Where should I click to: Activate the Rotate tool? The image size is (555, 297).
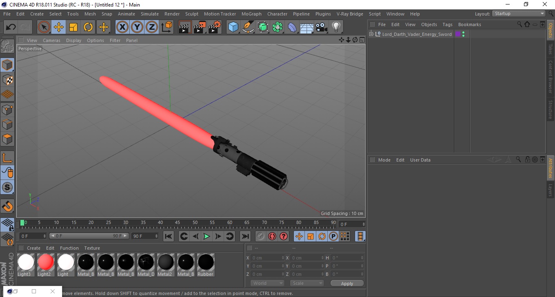[x=88, y=27]
